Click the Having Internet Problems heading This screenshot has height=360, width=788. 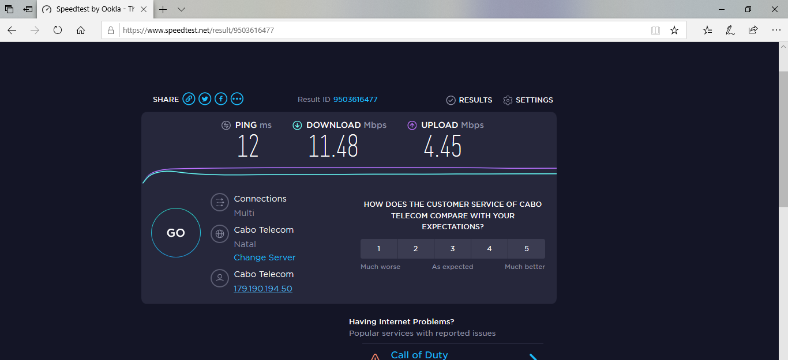[401, 322]
